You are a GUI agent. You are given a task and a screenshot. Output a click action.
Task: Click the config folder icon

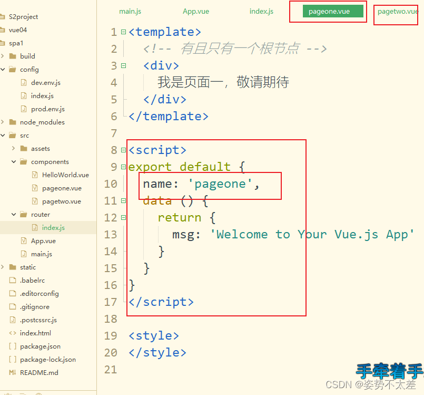coord(13,70)
